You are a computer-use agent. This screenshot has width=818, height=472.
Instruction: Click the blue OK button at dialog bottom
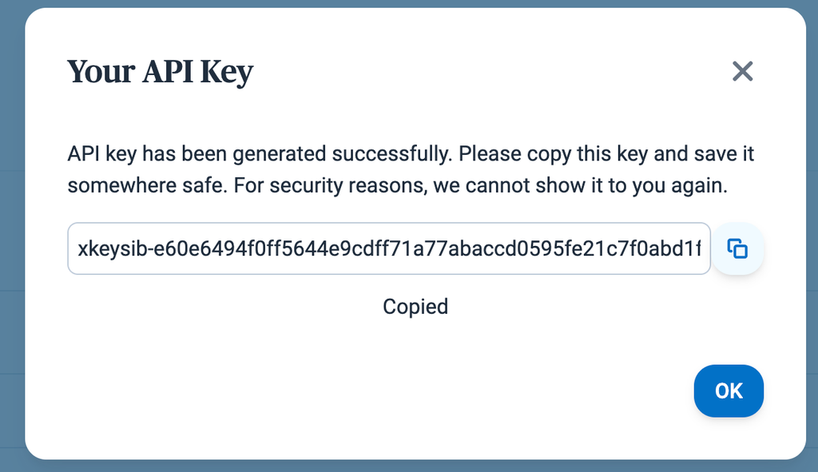coord(729,391)
